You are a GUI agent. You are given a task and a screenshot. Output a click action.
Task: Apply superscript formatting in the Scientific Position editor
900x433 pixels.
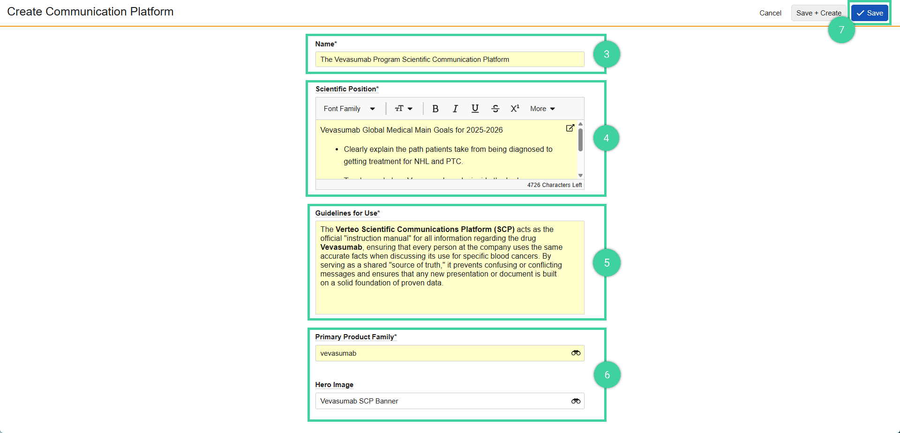515,108
